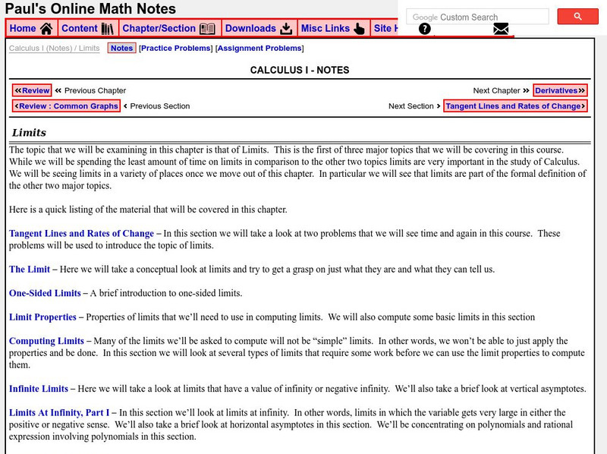Click the Previous Section label
The height and width of the screenshot is (454, 607).
pyautogui.click(x=160, y=106)
